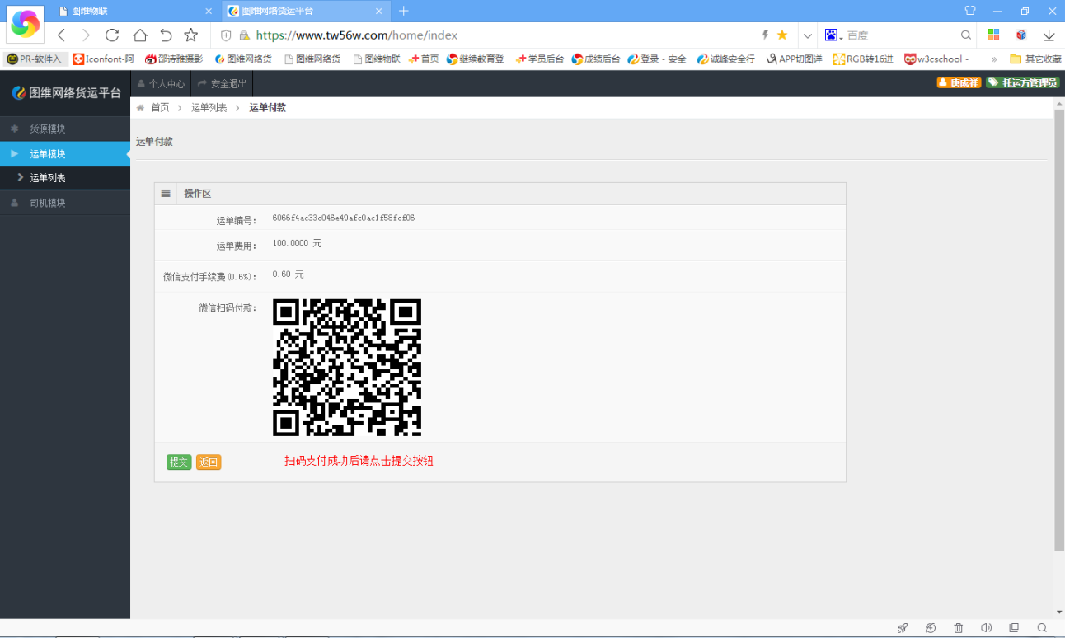Open the w3cschool bookmark
1065x638 pixels.
pyautogui.click(x=936, y=59)
